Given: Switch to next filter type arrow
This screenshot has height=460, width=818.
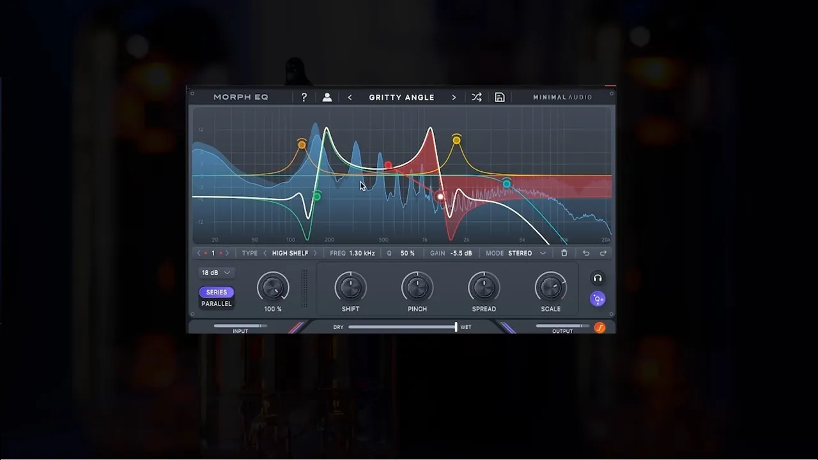Looking at the screenshot, I should (x=315, y=253).
